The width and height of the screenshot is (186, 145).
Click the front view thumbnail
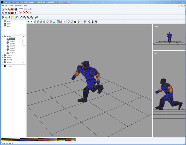point(169,37)
